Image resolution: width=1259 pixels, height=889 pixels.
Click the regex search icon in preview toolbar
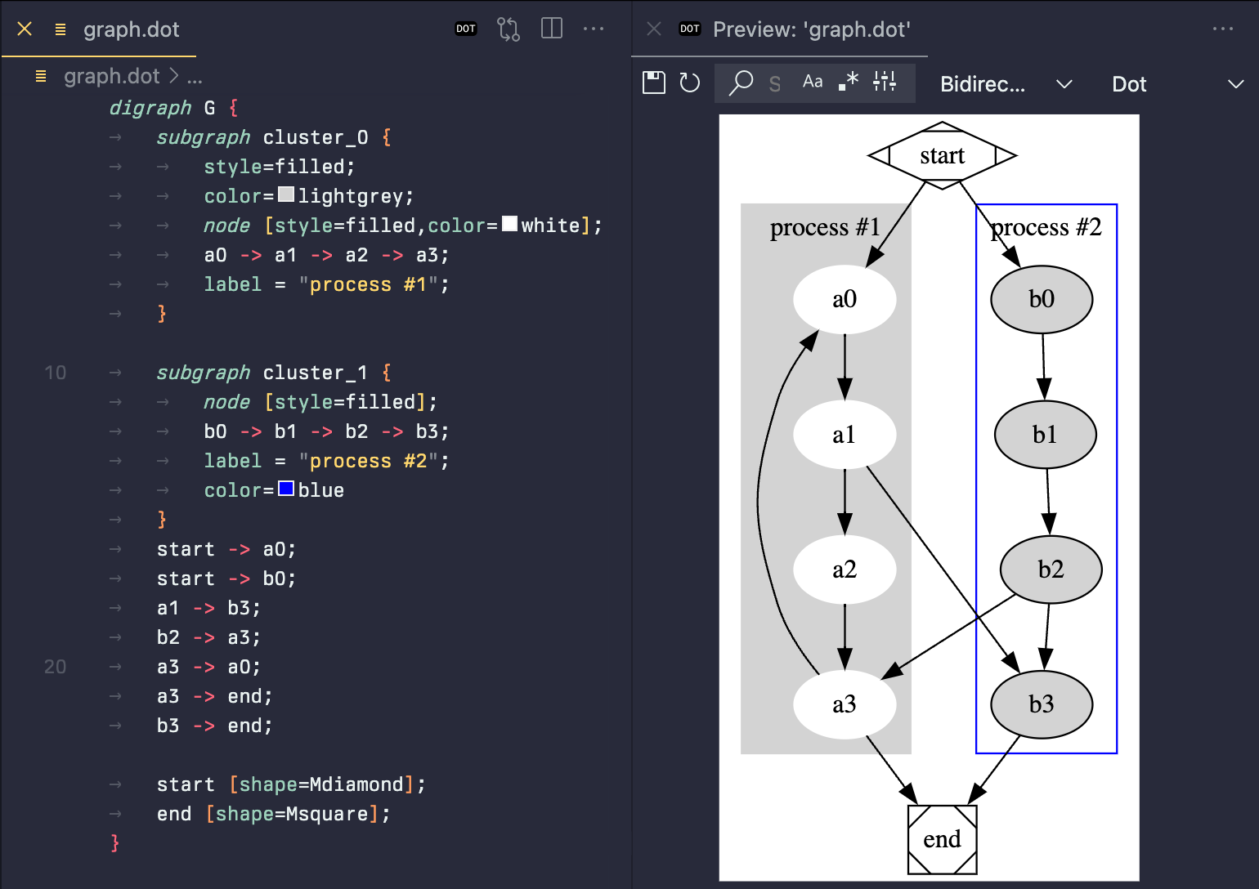point(848,81)
